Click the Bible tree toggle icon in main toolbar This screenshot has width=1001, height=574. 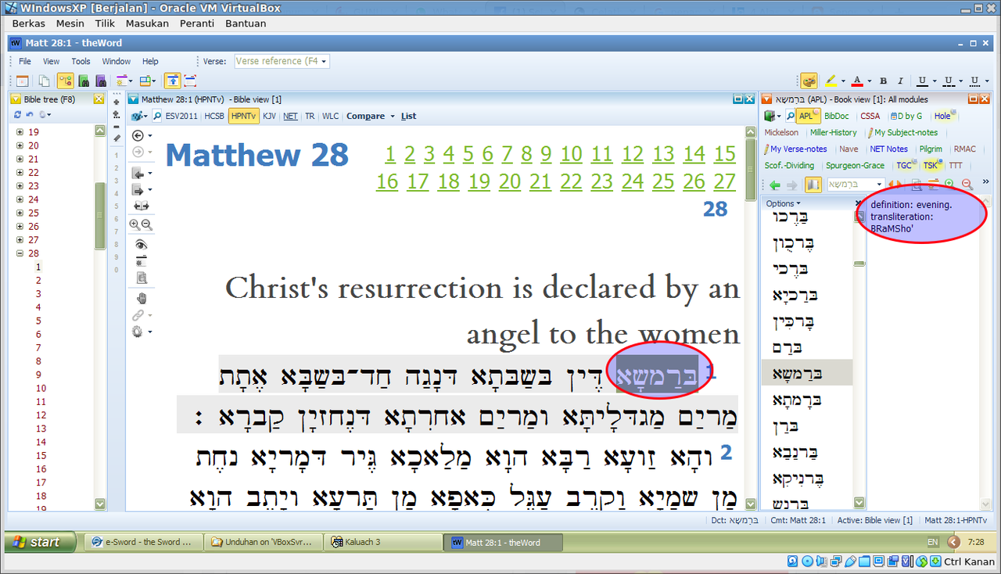(66, 81)
